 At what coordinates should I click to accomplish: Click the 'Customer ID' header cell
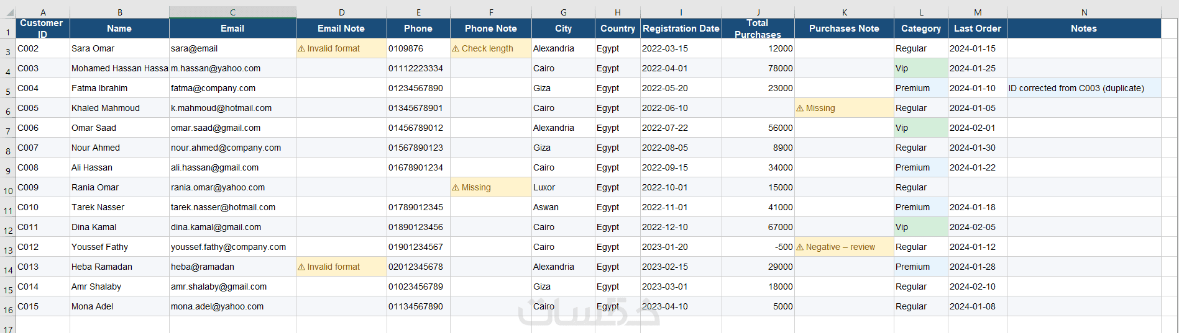(42, 29)
